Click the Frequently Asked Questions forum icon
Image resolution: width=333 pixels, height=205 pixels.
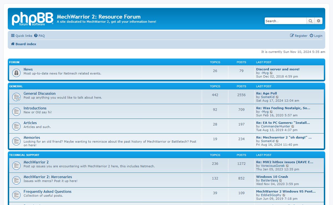coord(16,195)
